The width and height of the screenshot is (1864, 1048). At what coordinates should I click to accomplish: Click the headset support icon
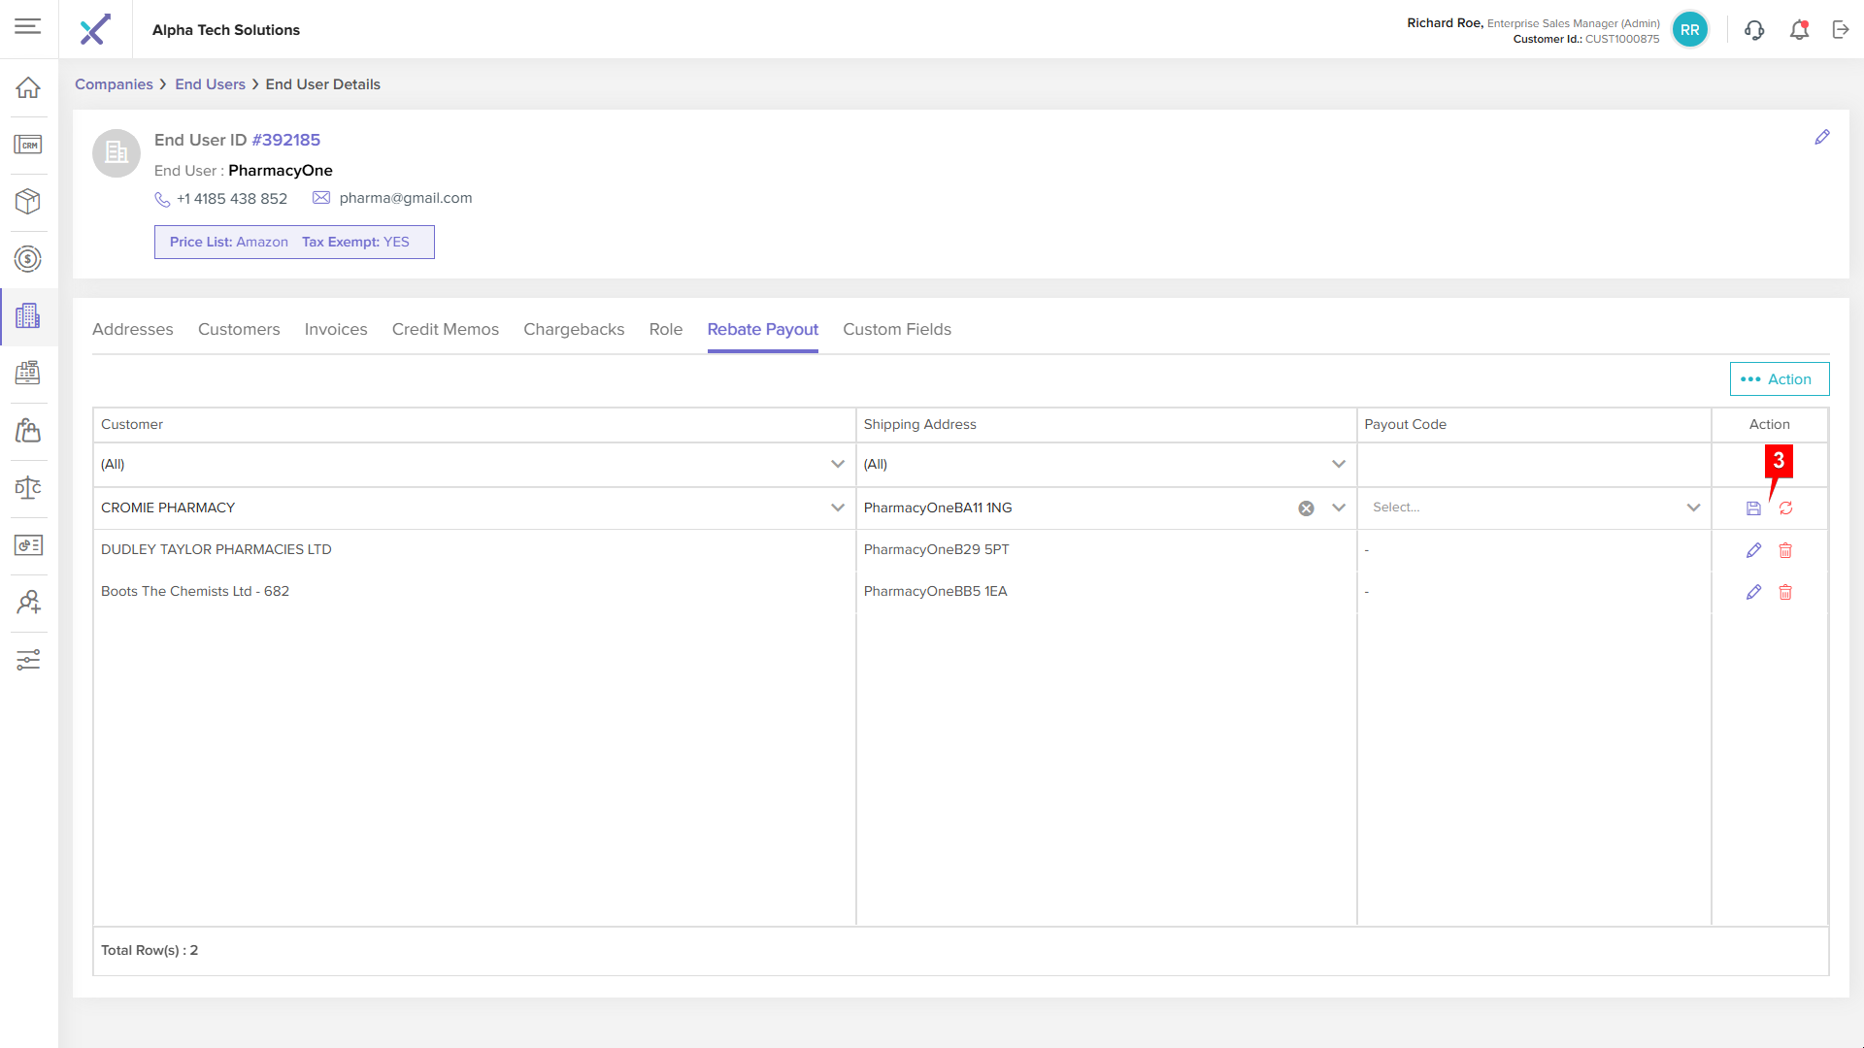[x=1754, y=30]
